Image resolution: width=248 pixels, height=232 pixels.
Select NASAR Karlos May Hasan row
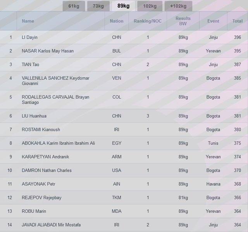tap(48, 51)
